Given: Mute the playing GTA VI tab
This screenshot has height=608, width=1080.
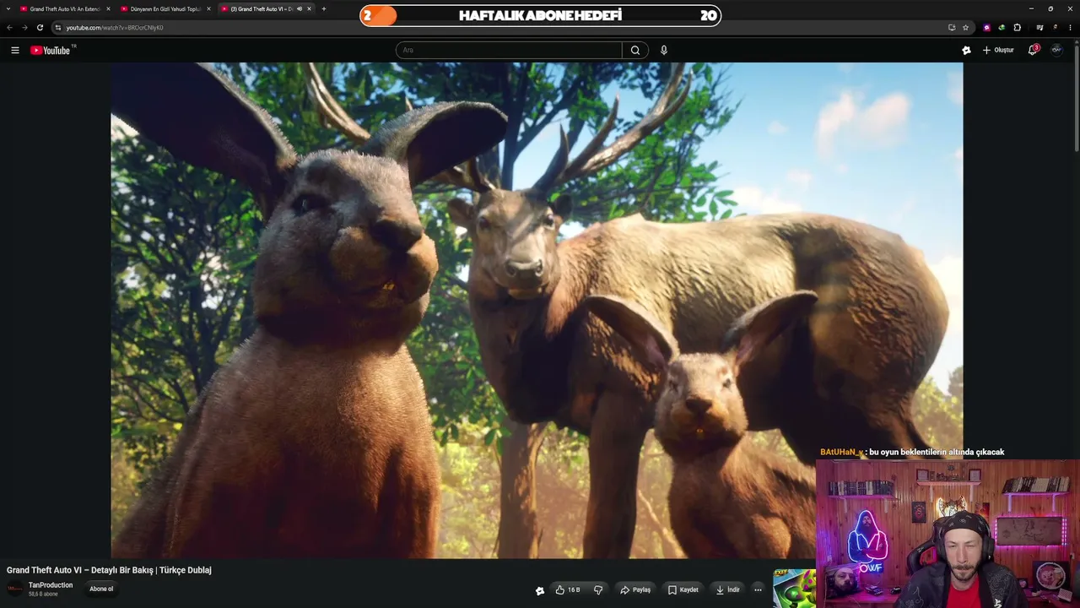Looking at the screenshot, I should (300, 8).
